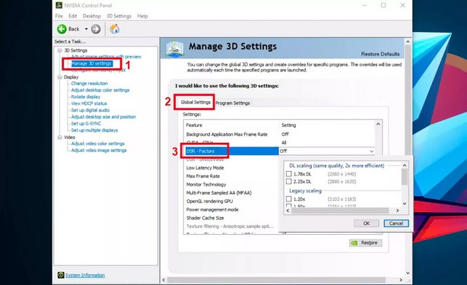Go to the Home icon

click(x=114, y=29)
